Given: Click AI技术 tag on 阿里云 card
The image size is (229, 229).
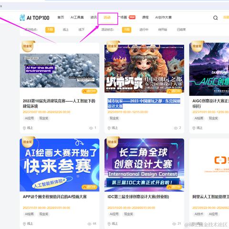Looking at the screenshot, I should pos(199,214).
